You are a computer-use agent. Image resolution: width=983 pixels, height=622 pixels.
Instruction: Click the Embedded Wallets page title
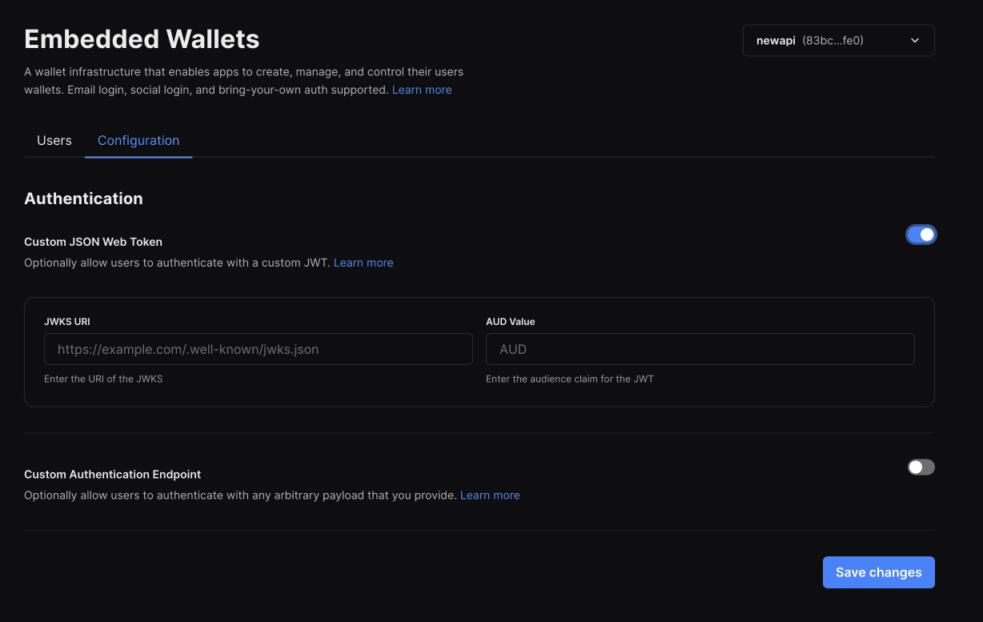[142, 38]
